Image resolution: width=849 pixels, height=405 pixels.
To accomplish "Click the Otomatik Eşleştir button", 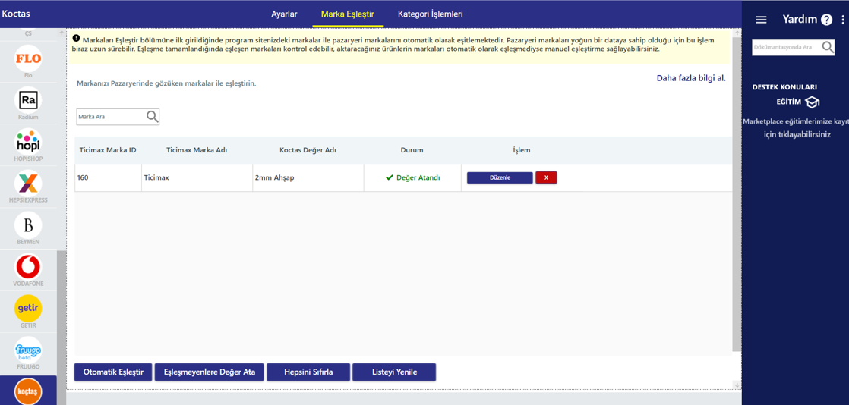I will 113,372.
